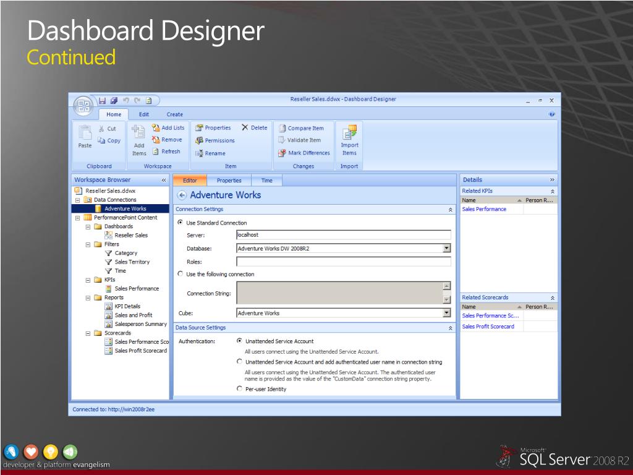Collapse the Data Connections tree node
Screen dimensions: 633x475
click(77, 200)
